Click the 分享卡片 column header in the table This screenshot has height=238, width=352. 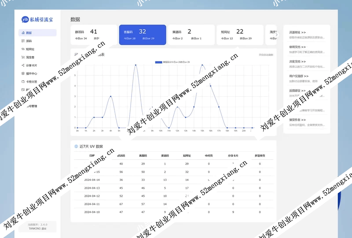point(233,155)
